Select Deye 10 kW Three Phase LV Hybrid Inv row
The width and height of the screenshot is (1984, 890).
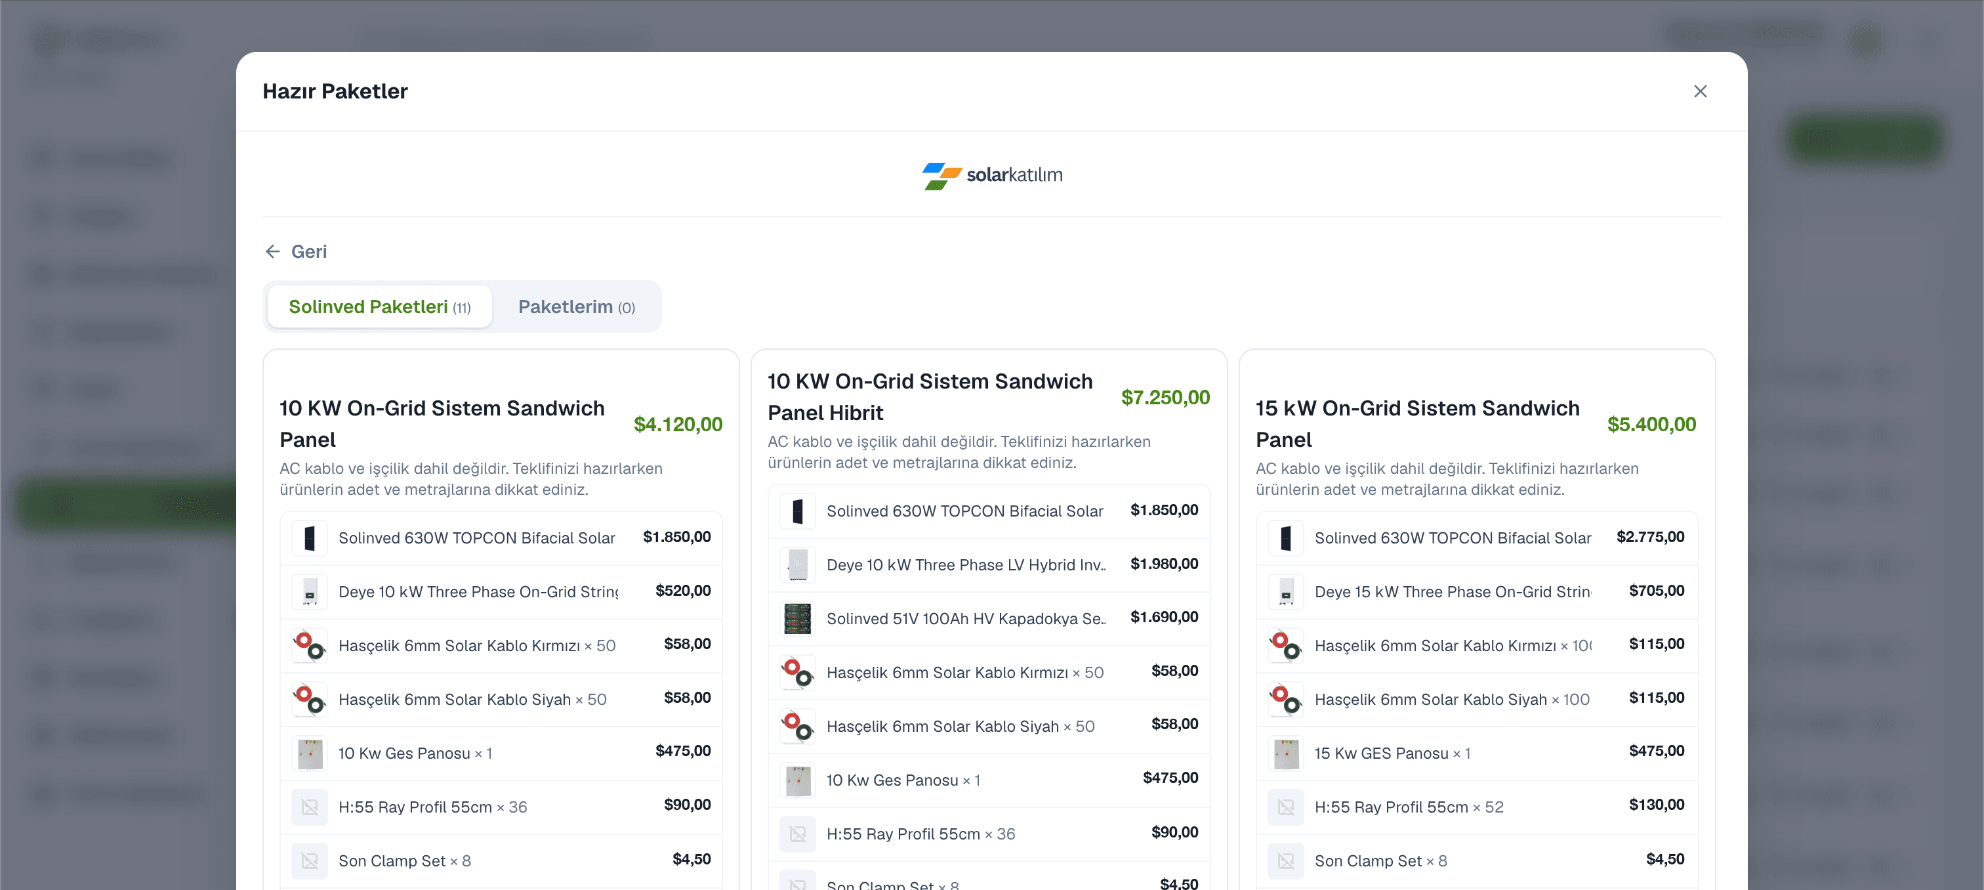click(x=989, y=565)
